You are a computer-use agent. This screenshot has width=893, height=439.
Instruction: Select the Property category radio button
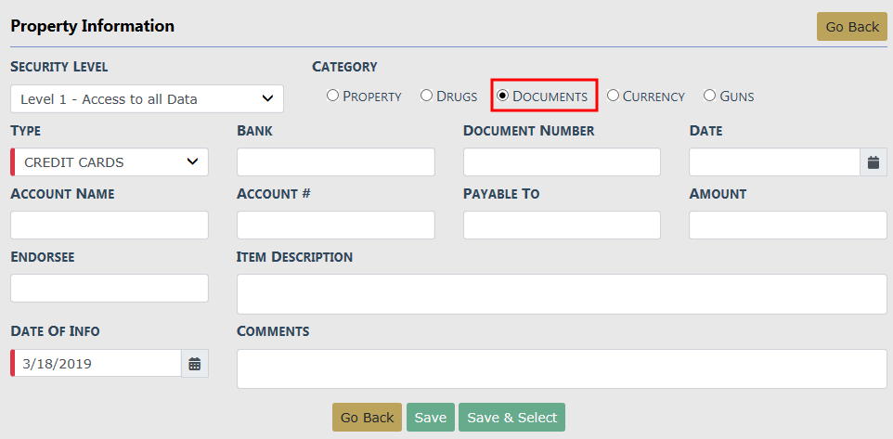(x=332, y=96)
